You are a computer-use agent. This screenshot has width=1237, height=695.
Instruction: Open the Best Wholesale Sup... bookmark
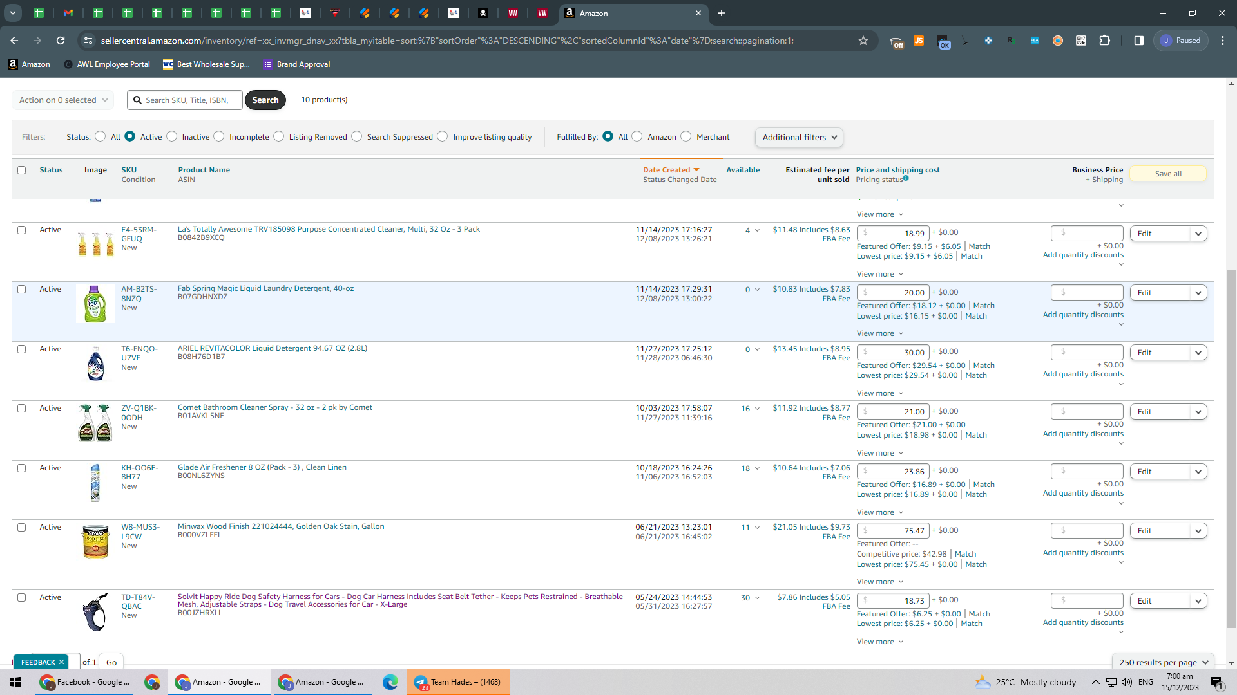point(206,64)
